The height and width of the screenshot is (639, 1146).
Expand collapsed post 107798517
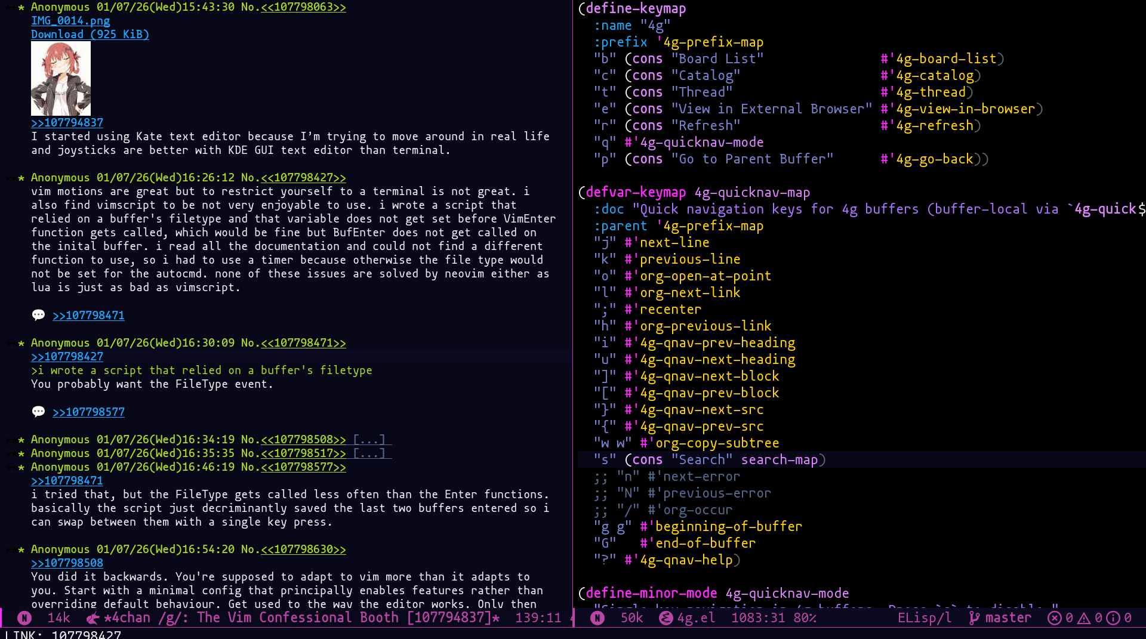coord(369,453)
